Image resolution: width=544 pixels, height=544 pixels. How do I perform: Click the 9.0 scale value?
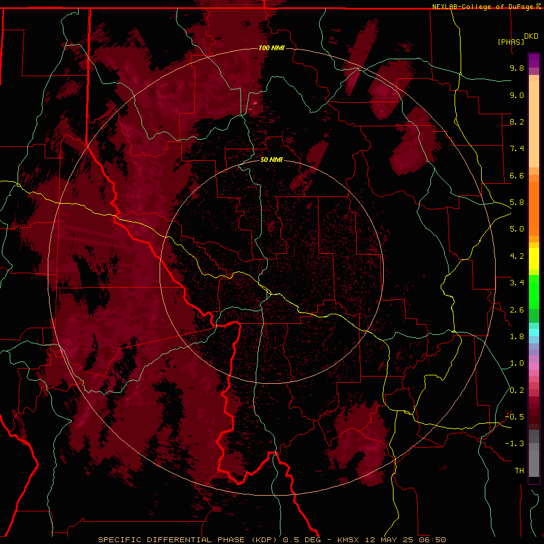(517, 95)
